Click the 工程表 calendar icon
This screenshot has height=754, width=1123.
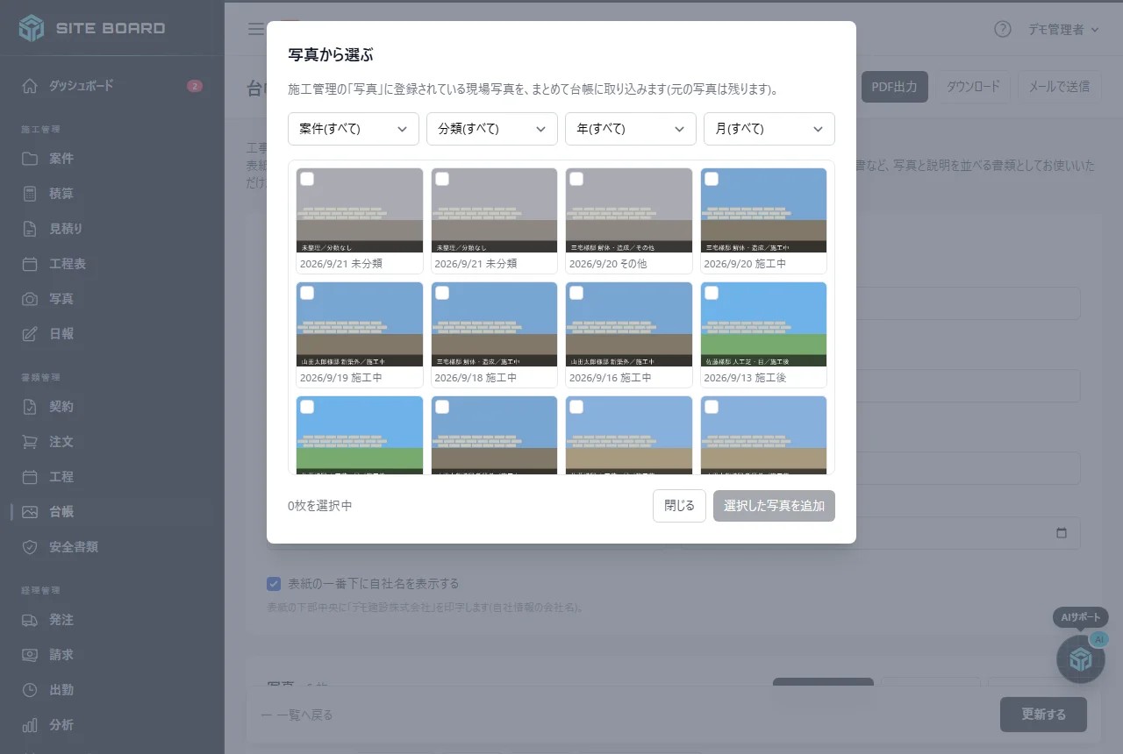[x=30, y=264]
